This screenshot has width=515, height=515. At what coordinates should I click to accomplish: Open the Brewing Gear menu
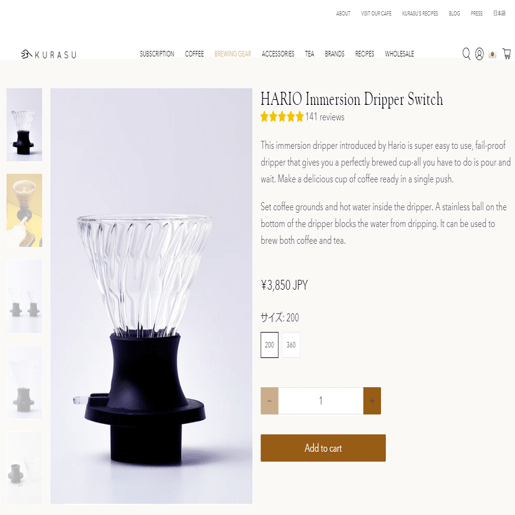pos(233,54)
